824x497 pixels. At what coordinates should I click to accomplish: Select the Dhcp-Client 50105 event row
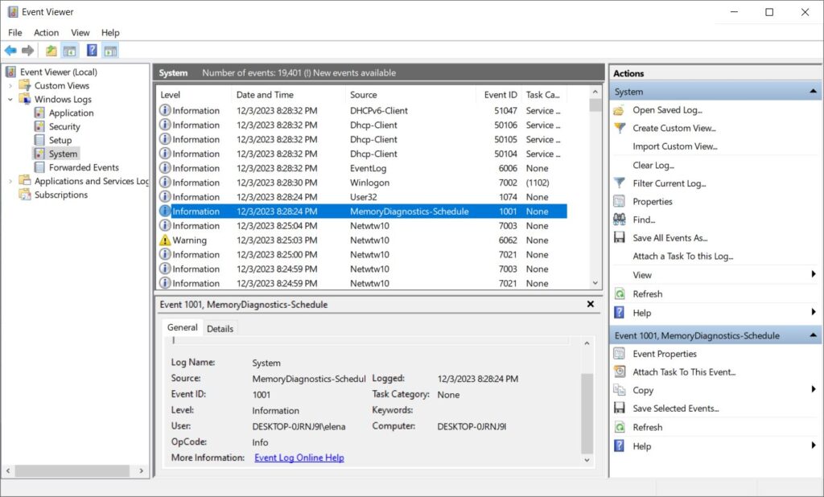[x=362, y=140]
